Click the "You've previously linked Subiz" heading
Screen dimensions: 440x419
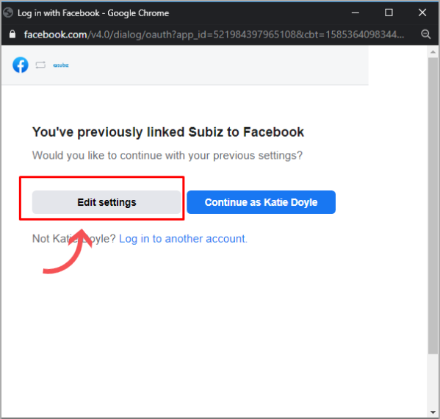pyautogui.click(x=168, y=132)
